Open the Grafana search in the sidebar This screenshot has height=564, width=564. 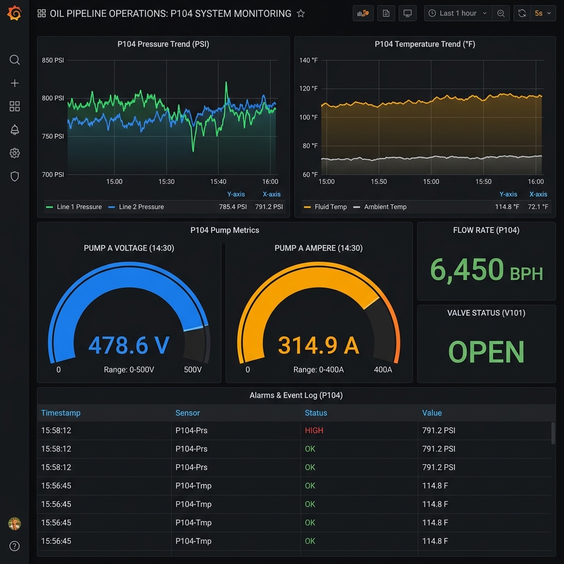coord(14,59)
